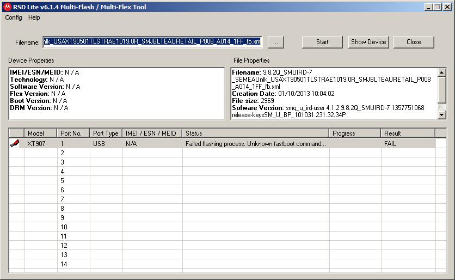Viewport: 455px width, 280px height.
Task: Click the Creation Date line in File Properties
Action: point(283,94)
